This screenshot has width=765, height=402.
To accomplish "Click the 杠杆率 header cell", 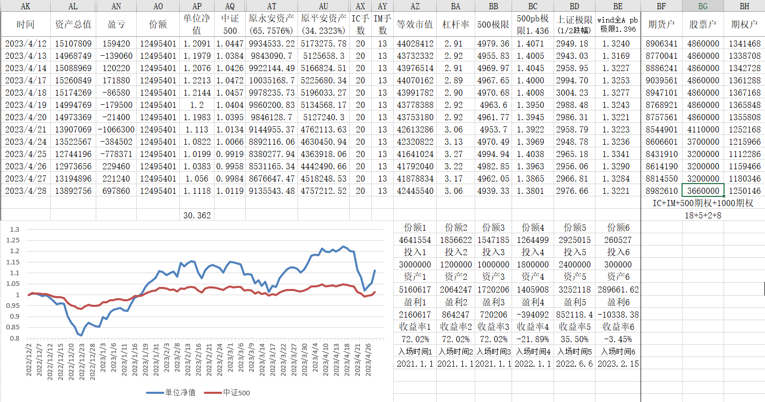I will pyautogui.click(x=455, y=25).
